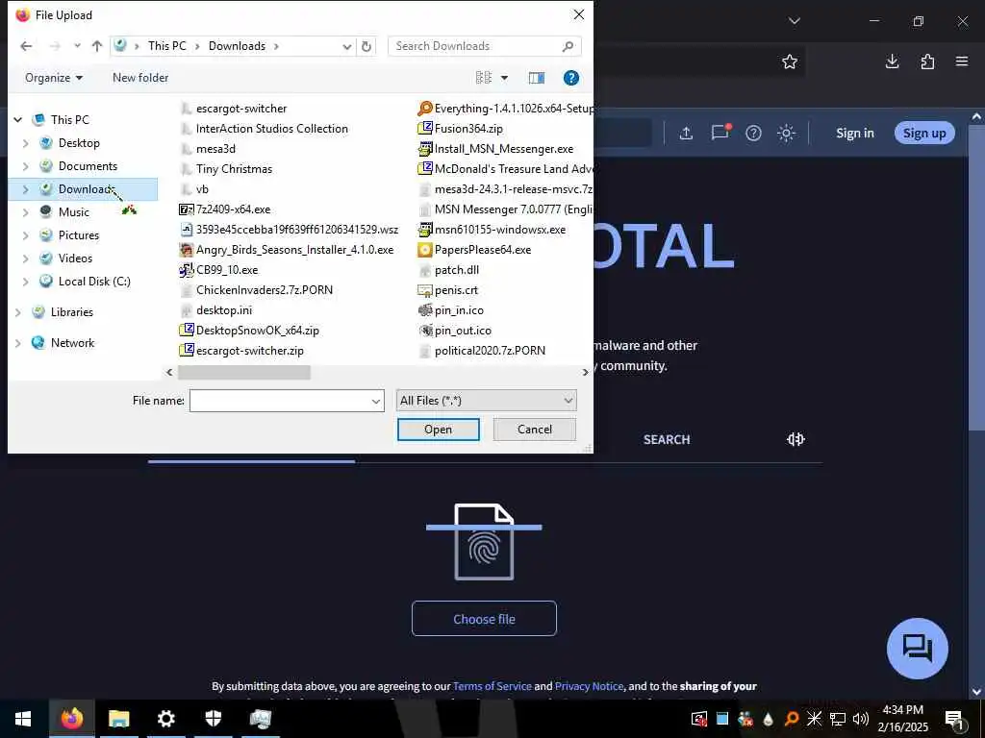985x738 pixels.
Task: Refresh the Downloads folder listing
Action: click(366, 46)
